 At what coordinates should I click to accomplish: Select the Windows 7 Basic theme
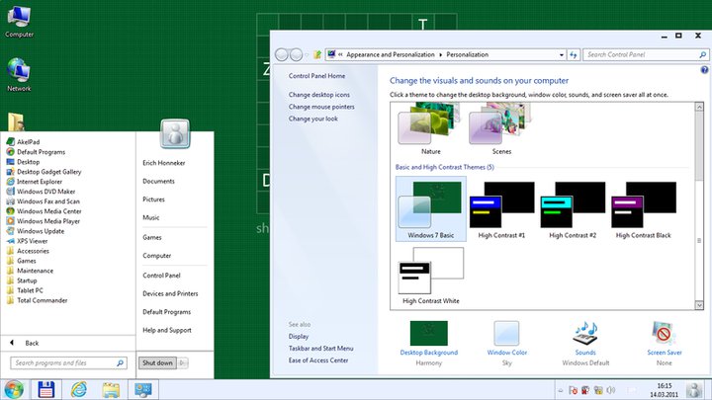coord(430,209)
